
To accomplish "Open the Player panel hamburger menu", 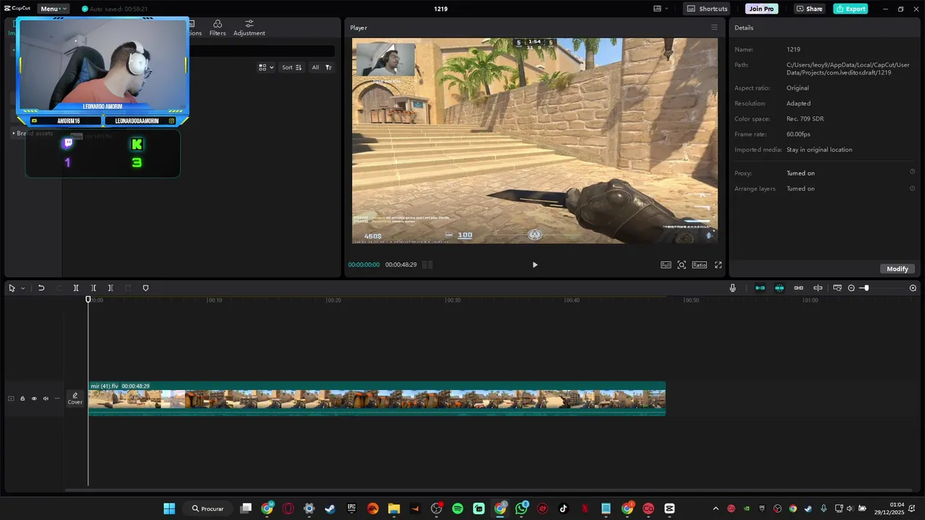I will pyautogui.click(x=715, y=27).
